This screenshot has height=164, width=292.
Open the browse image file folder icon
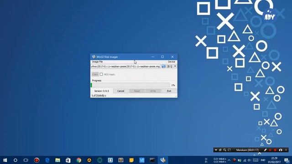point(163,66)
